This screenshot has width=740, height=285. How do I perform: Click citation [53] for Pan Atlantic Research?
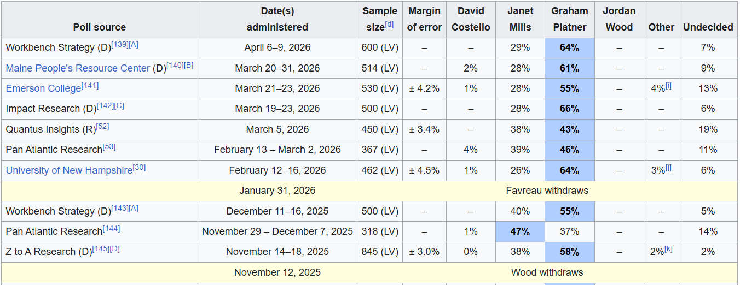click(x=109, y=147)
